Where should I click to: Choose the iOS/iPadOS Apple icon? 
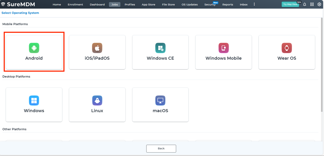click(x=97, y=48)
